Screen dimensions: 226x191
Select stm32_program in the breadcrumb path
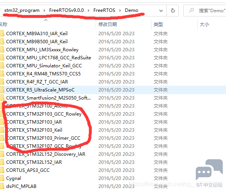click(22, 10)
